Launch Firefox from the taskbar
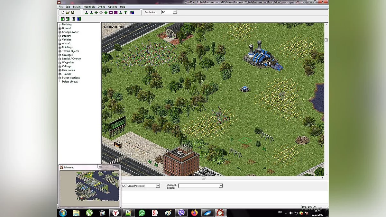Viewport: 386px width, 217px height. tap(194, 212)
